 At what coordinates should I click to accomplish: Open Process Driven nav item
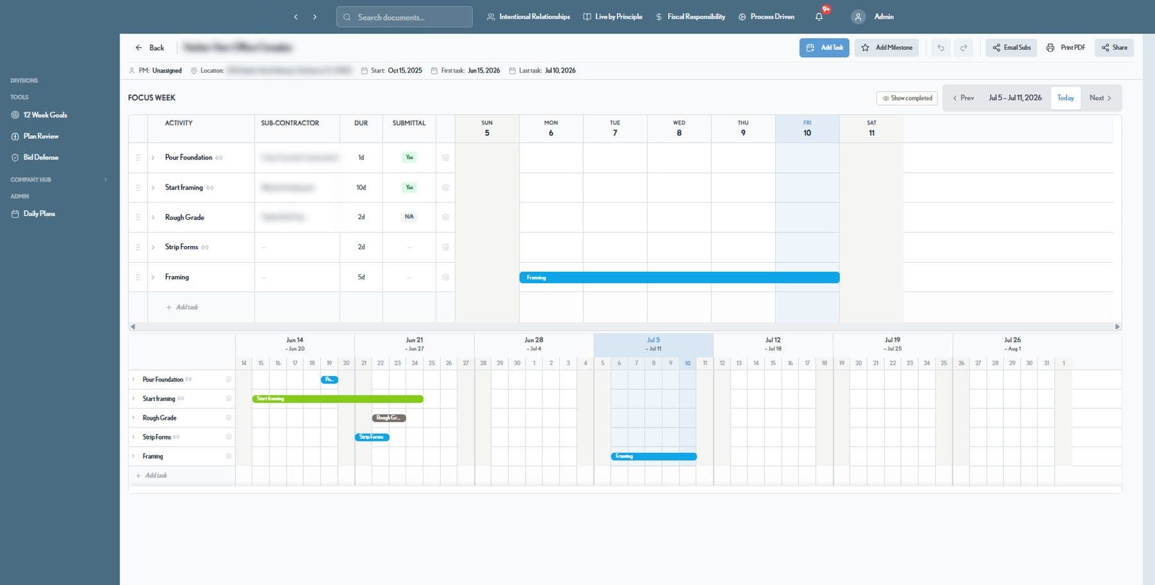766,17
